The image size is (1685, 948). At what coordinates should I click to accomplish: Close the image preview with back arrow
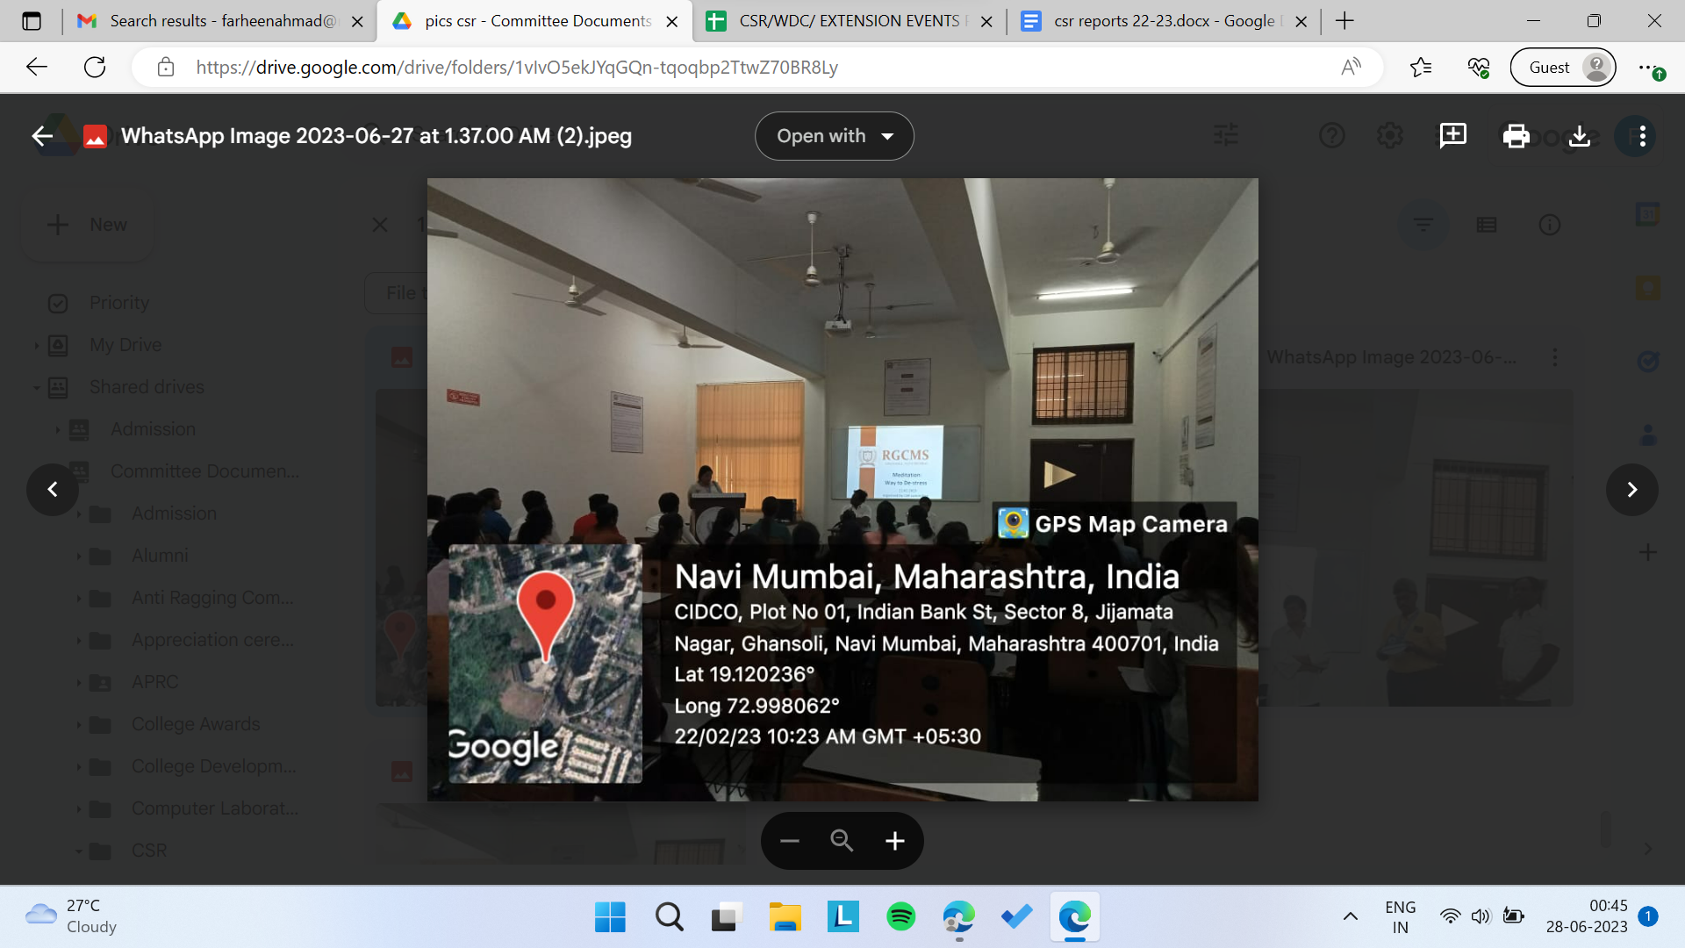pyautogui.click(x=41, y=136)
